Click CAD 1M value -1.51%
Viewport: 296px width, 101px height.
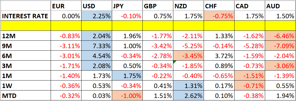pos(250,76)
